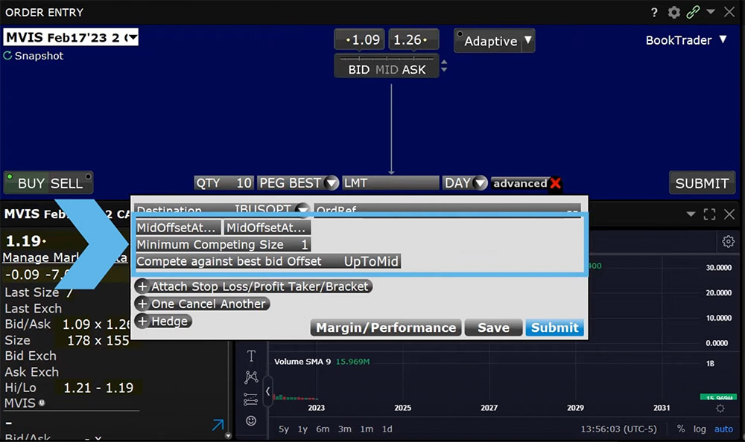Open PEG BEST order type dropdown
The image size is (745, 442).
point(332,183)
